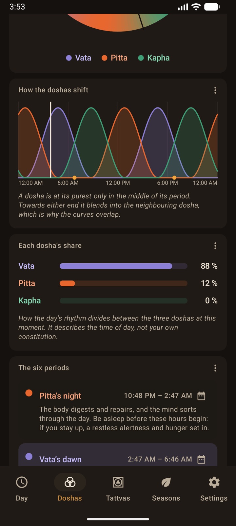Open options menu for The six periods

coord(215,368)
